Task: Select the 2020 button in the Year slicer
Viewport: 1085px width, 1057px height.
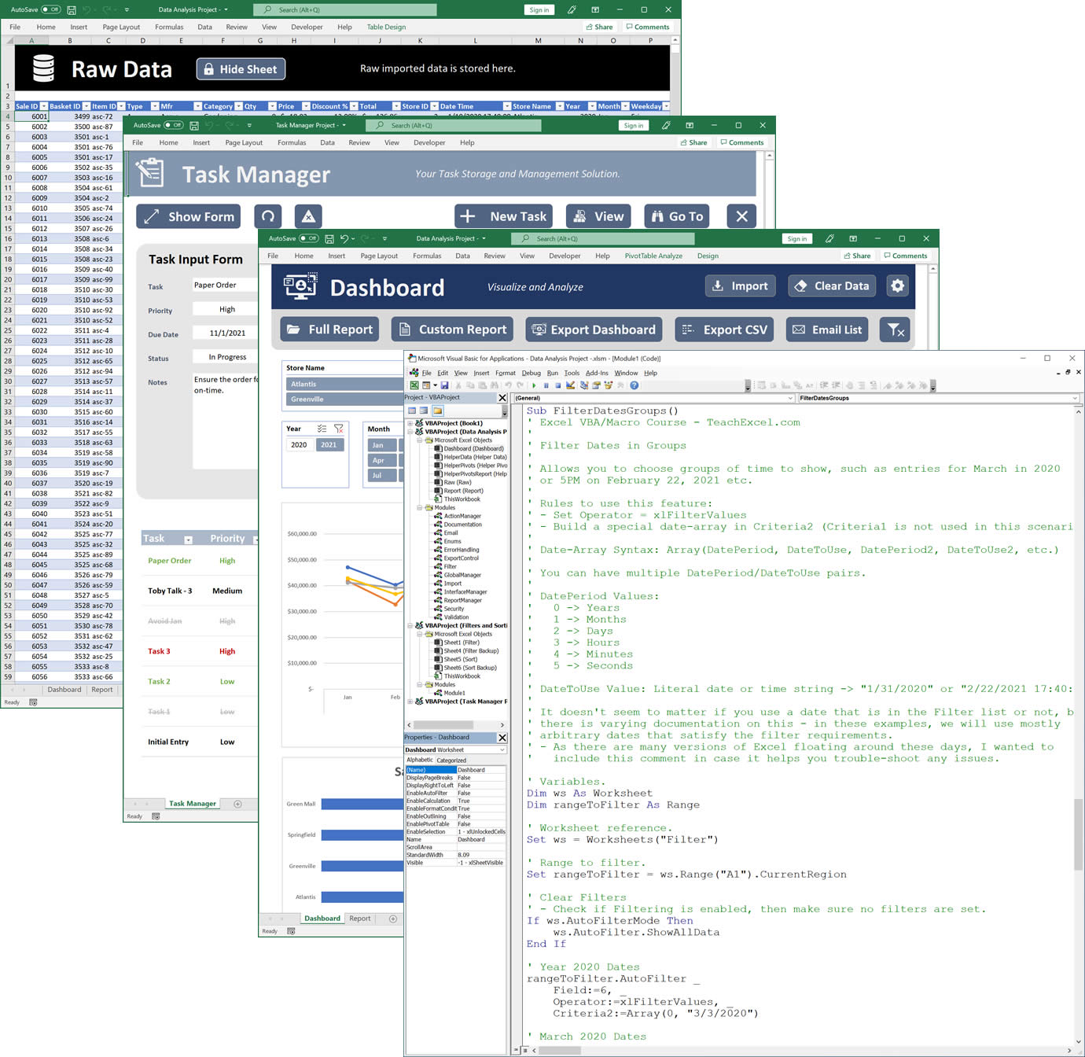Action: pyautogui.click(x=299, y=444)
